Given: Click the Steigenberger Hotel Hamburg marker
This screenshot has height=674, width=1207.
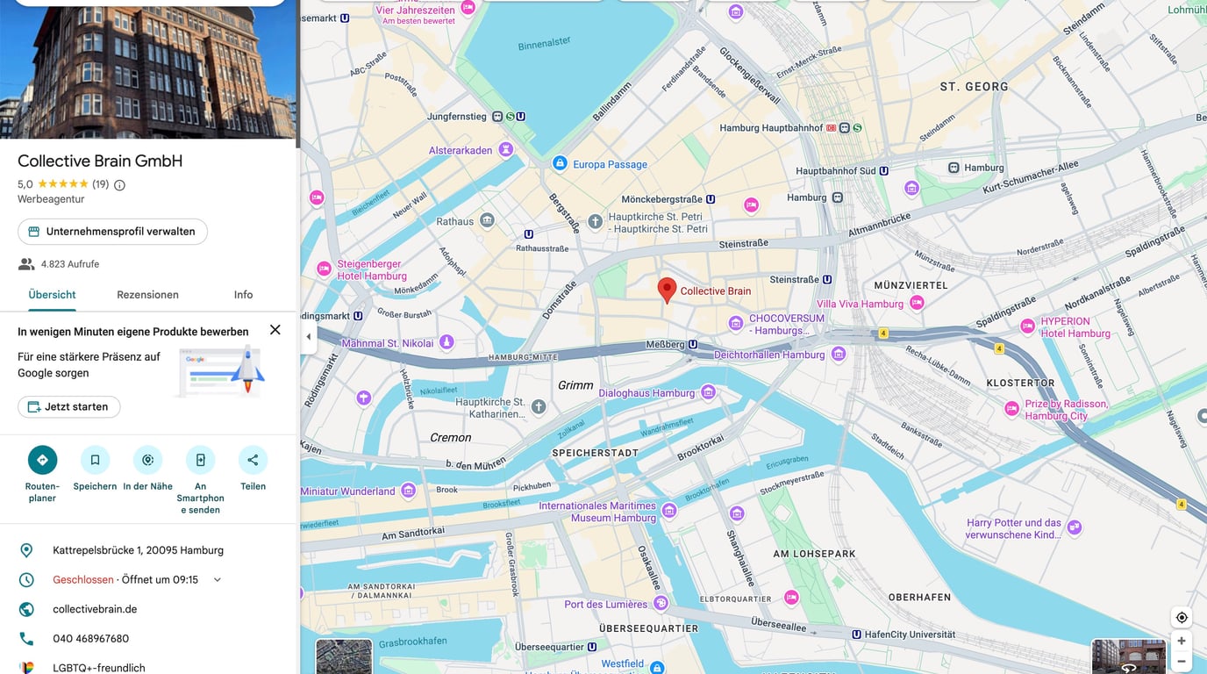Looking at the screenshot, I should click(x=325, y=269).
